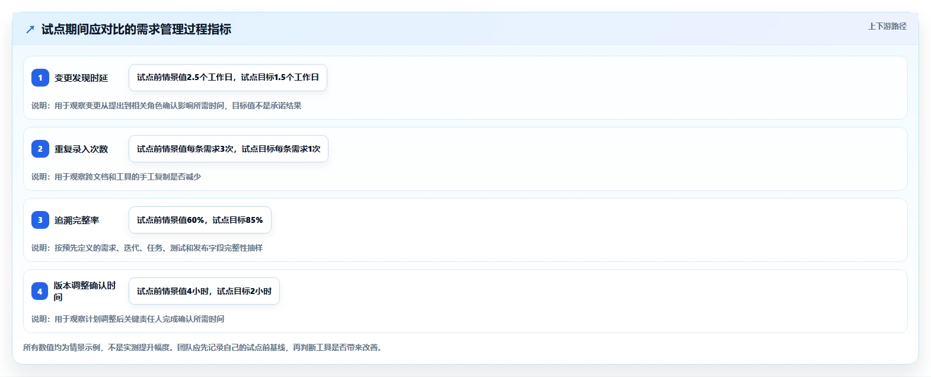Select the number 1 badge for 变更发现时延
This screenshot has width=931, height=377.
(40, 78)
